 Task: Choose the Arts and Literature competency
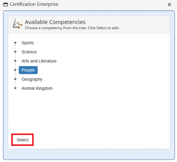click(x=39, y=61)
